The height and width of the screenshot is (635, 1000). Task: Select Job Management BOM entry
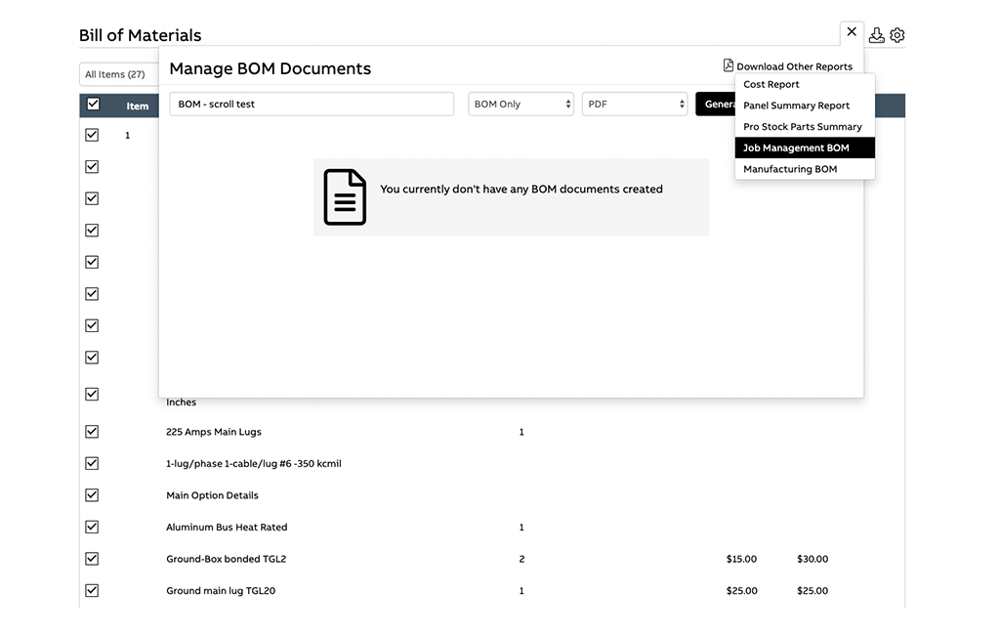click(805, 148)
